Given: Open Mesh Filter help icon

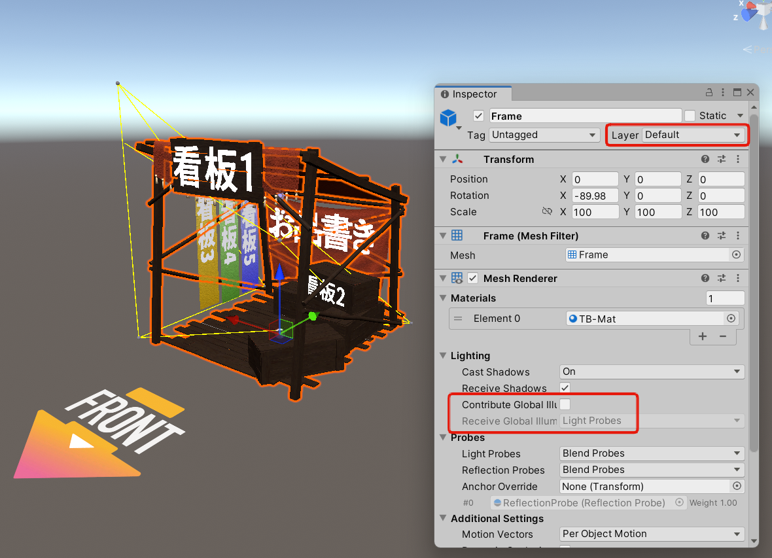Looking at the screenshot, I should click(x=705, y=235).
